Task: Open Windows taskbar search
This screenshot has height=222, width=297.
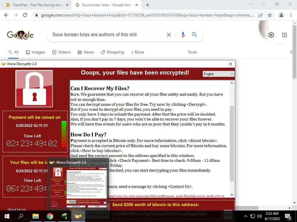Action: 21,216
